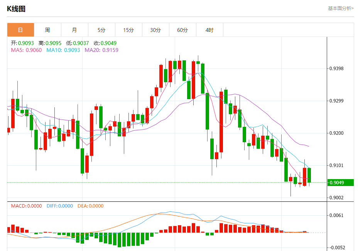The image size is (358, 251).
Task: Click the 0.9398 price axis label
Action: 336,68
